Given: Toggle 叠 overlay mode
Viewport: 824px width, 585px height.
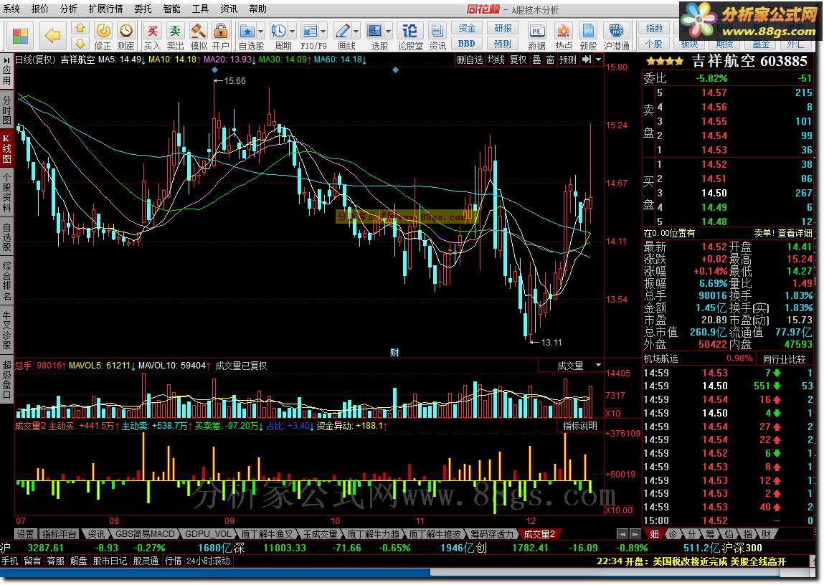Looking at the screenshot, I should (536, 60).
